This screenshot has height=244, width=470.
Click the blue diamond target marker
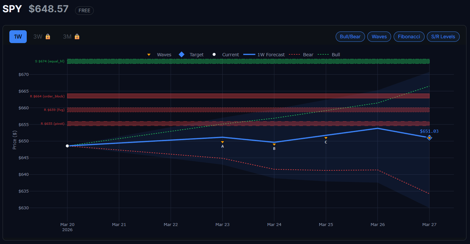(429, 138)
